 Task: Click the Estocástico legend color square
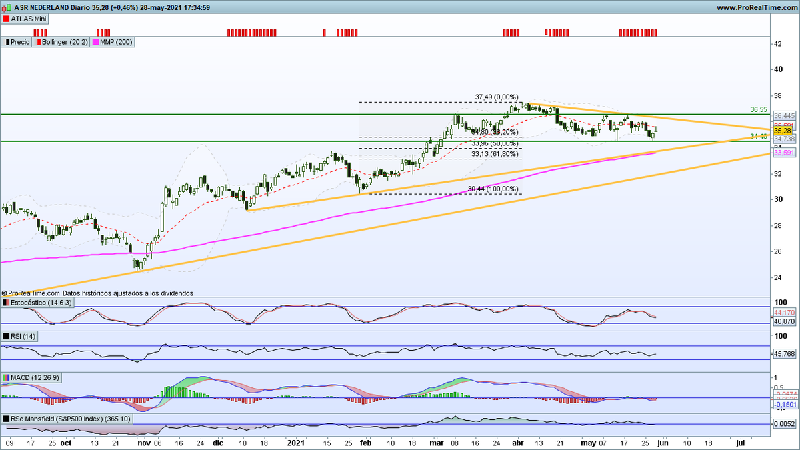[6, 303]
